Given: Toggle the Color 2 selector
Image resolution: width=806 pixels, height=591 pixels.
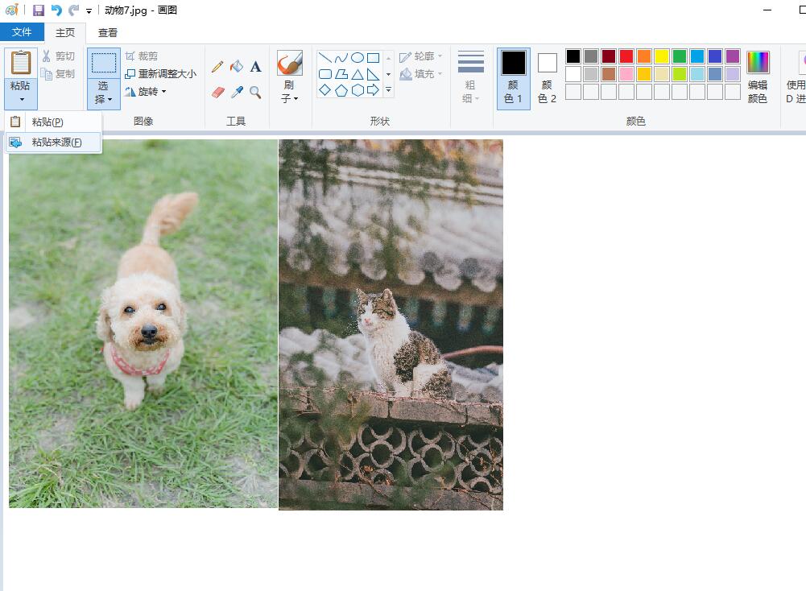Looking at the screenshot, I should point(548,77).
